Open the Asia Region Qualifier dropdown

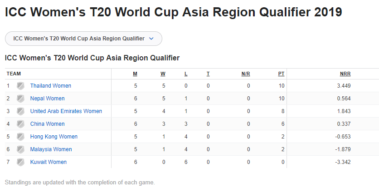click(79, 39)
